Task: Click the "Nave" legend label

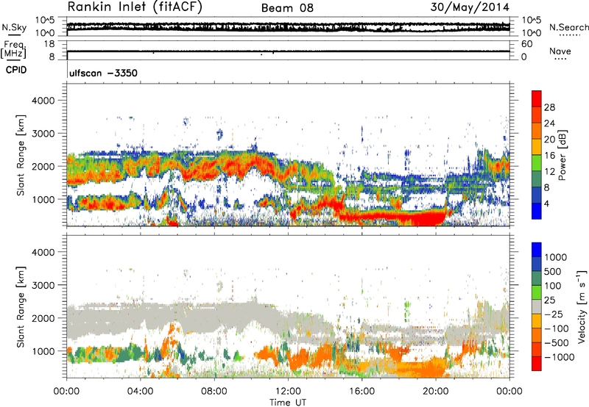Action: 560,51
